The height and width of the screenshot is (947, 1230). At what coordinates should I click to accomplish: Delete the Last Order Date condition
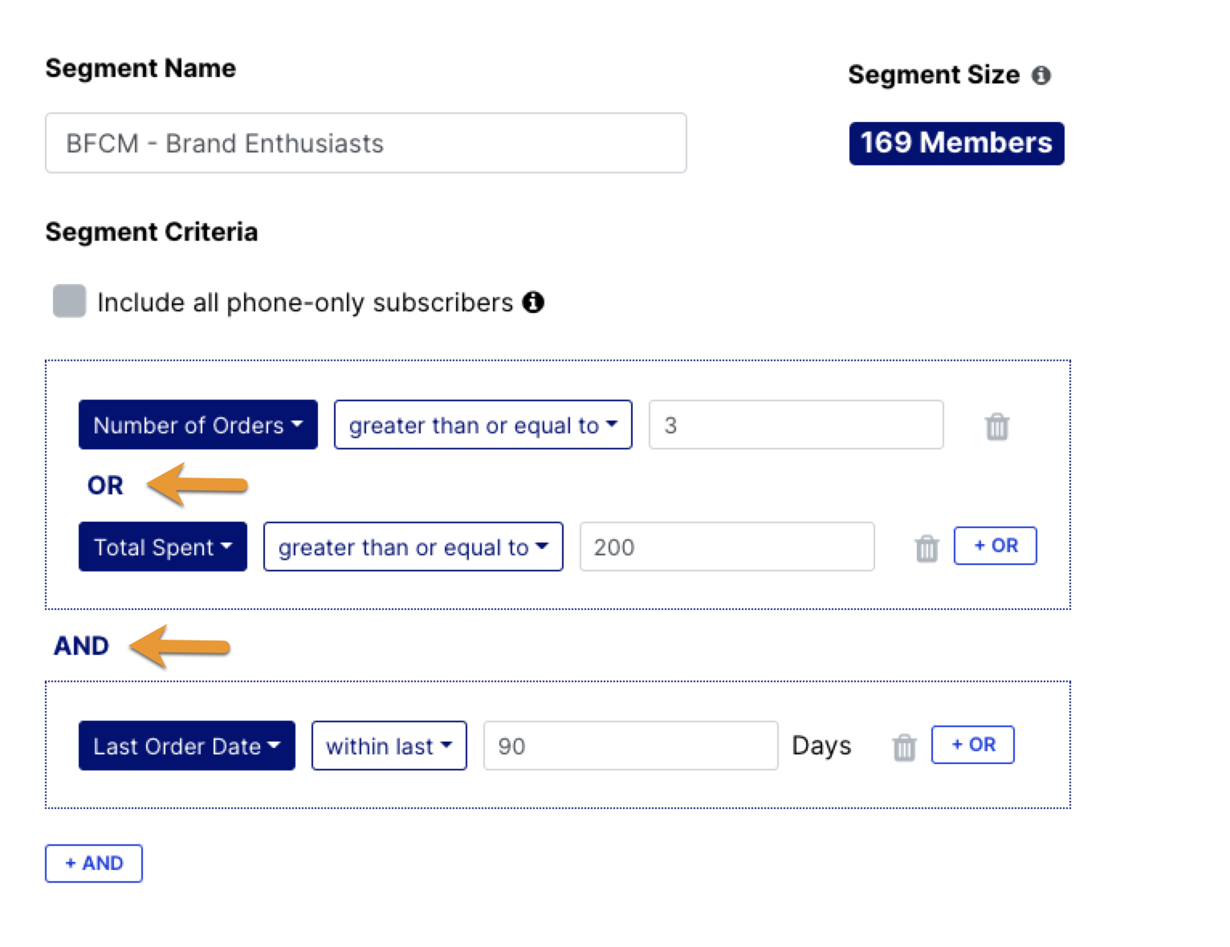tap(904, 747)
